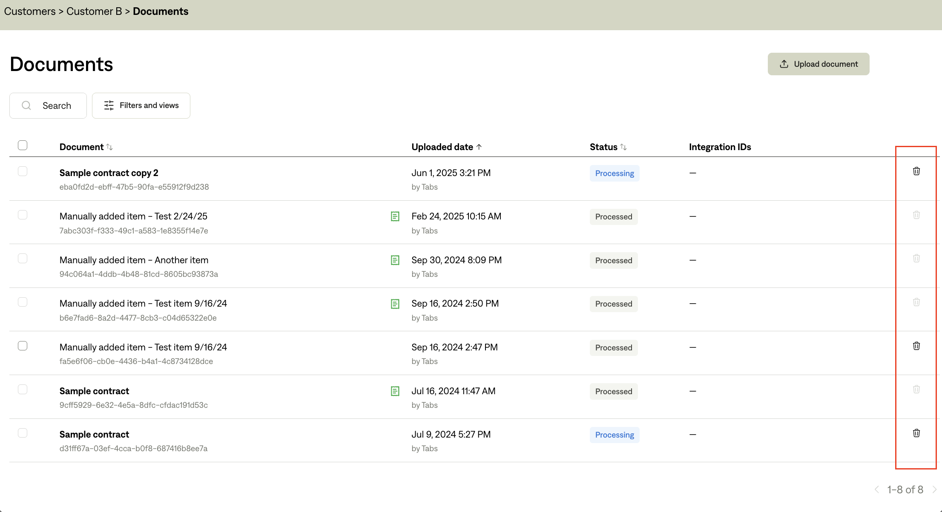Click trash icon in Feb 24, 2025 row
Screen dimensions: 942x512
[916, 215]
